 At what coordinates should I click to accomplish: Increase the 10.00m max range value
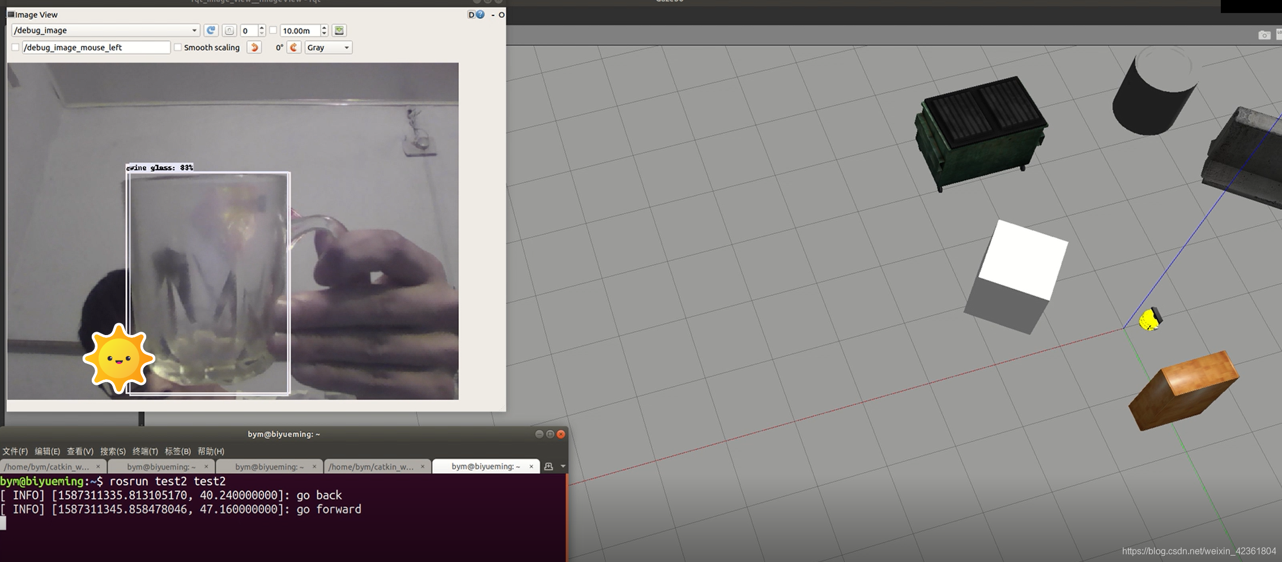click(324, 27)
